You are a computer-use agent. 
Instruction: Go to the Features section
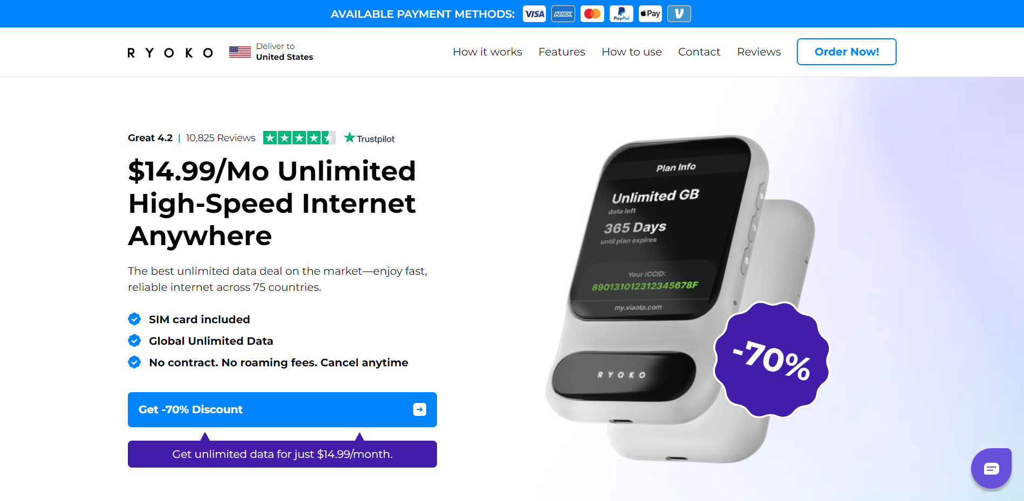pyautogui.click(x=562, y=52)
